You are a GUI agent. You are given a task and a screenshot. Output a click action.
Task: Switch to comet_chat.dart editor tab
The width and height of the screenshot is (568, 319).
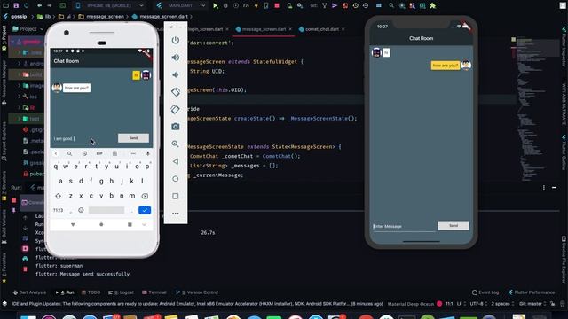pos(321,29)
